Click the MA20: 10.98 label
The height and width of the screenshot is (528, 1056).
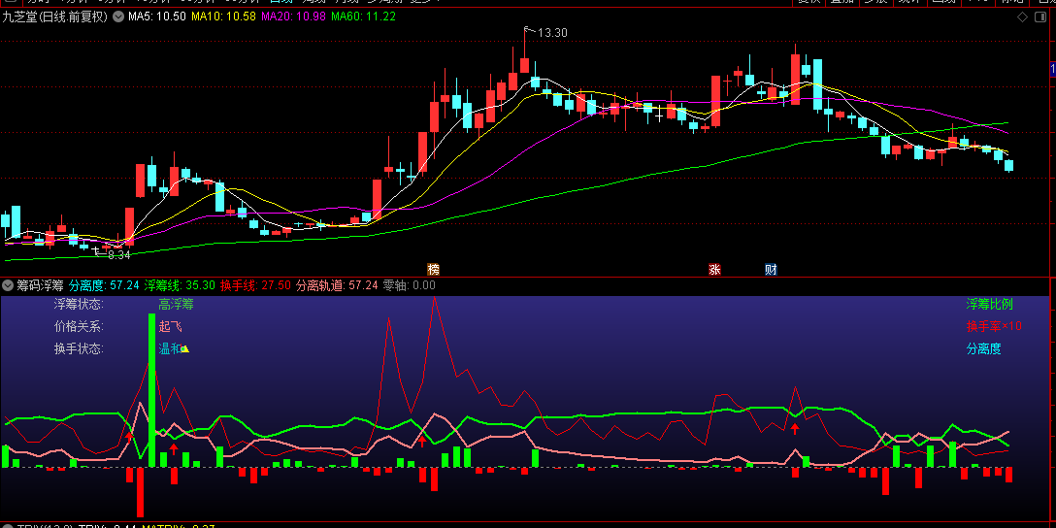294,16
